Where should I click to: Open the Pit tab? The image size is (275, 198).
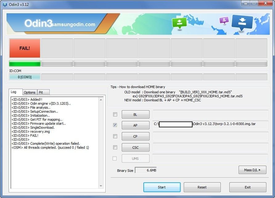(x=43, y=92)
